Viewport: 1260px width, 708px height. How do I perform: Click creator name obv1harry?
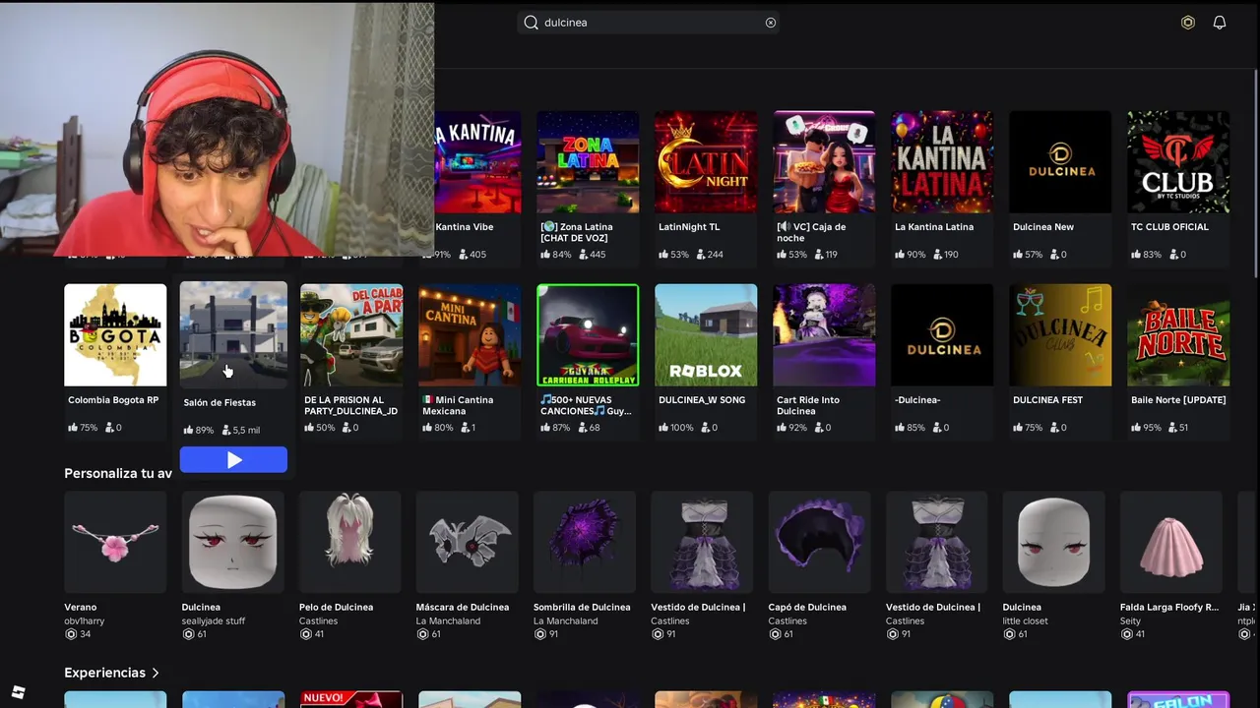(x=84, y=621)
